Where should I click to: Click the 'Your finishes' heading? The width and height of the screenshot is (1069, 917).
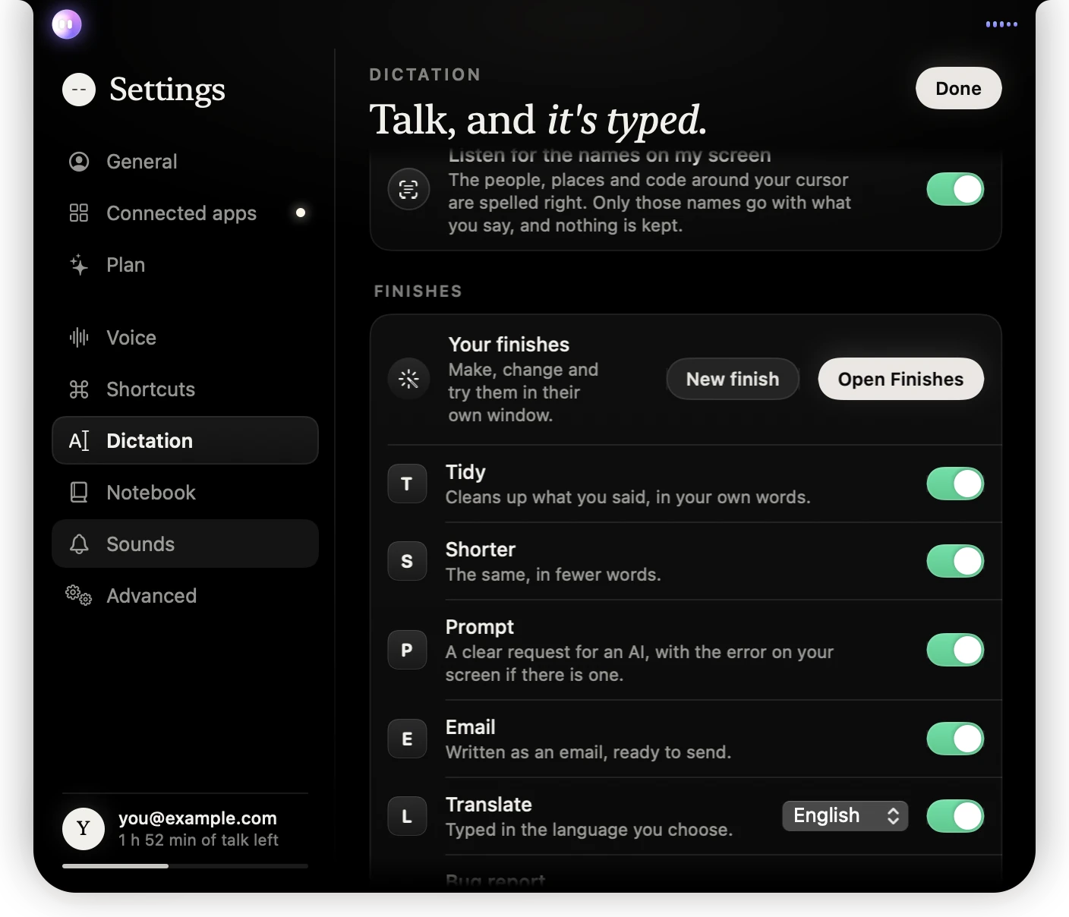pos(509,345)
